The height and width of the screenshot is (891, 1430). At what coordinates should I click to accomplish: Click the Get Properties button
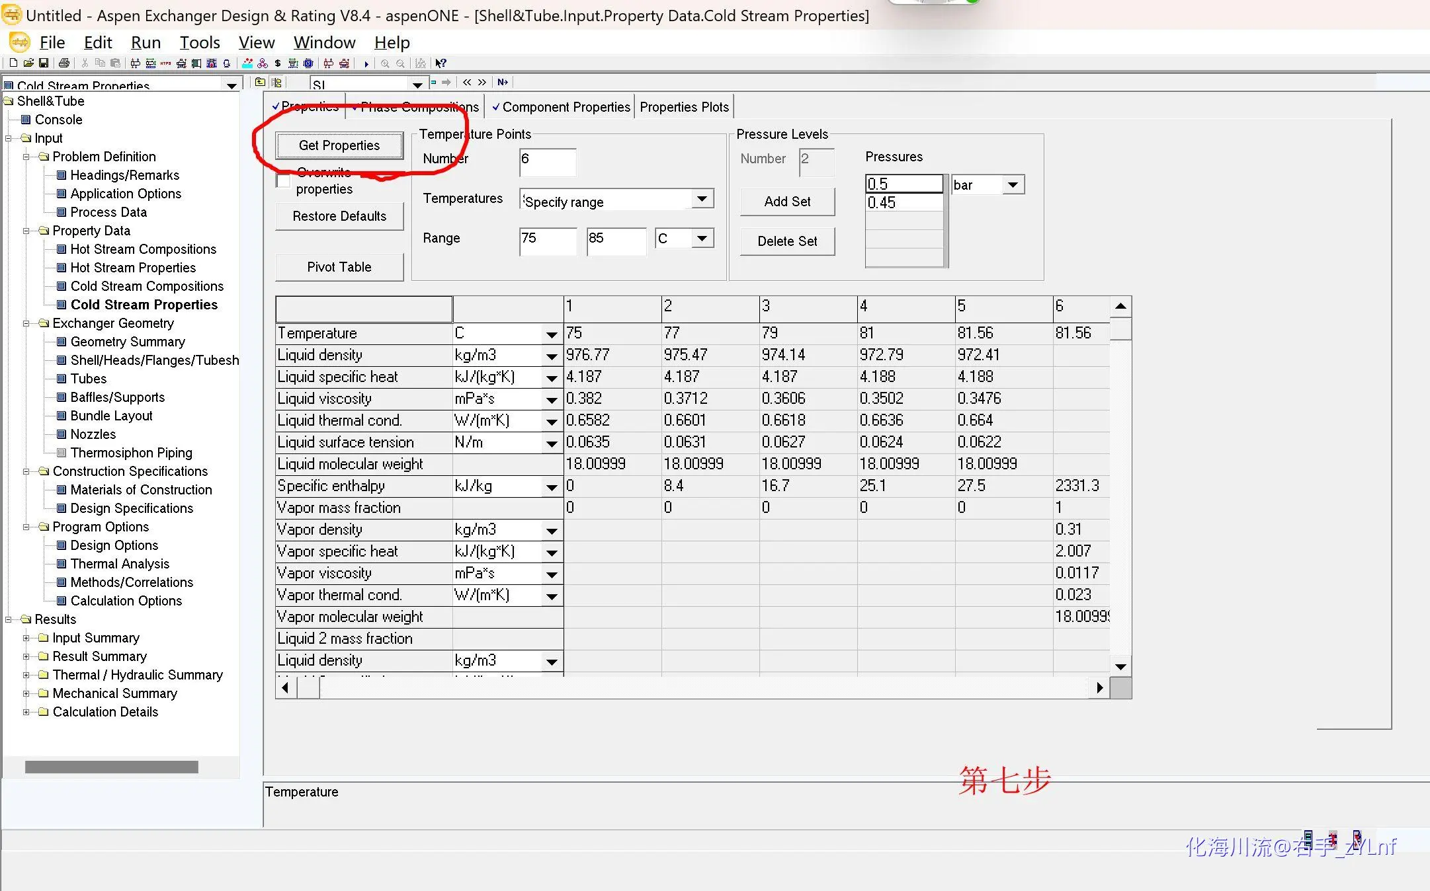[339, 145]
